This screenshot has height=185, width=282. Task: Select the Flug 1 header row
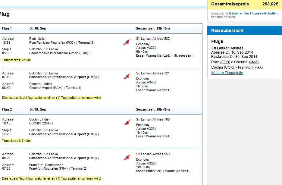point(101,28)
